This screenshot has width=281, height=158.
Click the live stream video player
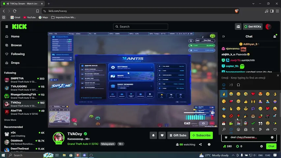pyautogui.click(x=133, y=80)
